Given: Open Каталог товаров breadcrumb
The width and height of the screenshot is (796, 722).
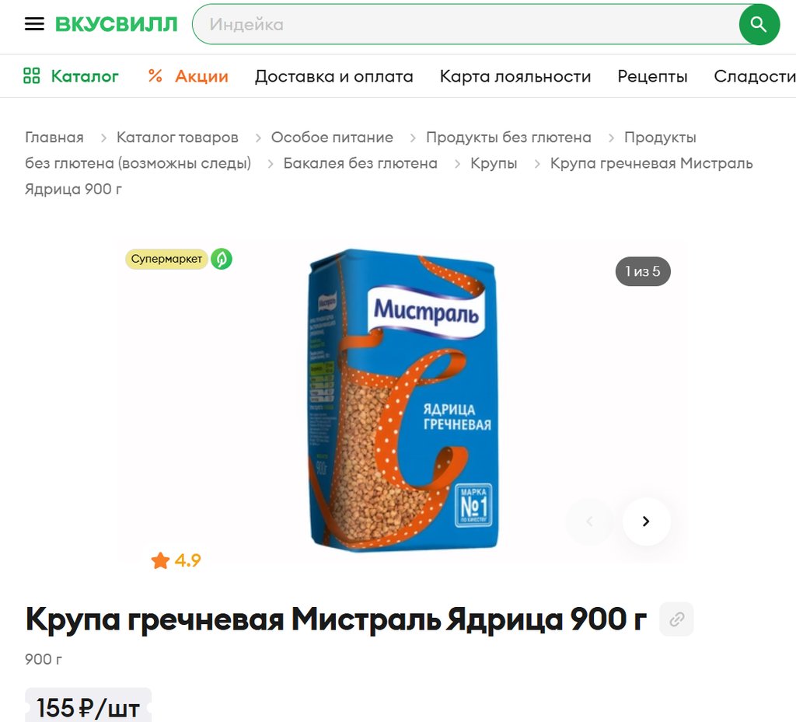Looking at the screenshot, I should 177,138.
